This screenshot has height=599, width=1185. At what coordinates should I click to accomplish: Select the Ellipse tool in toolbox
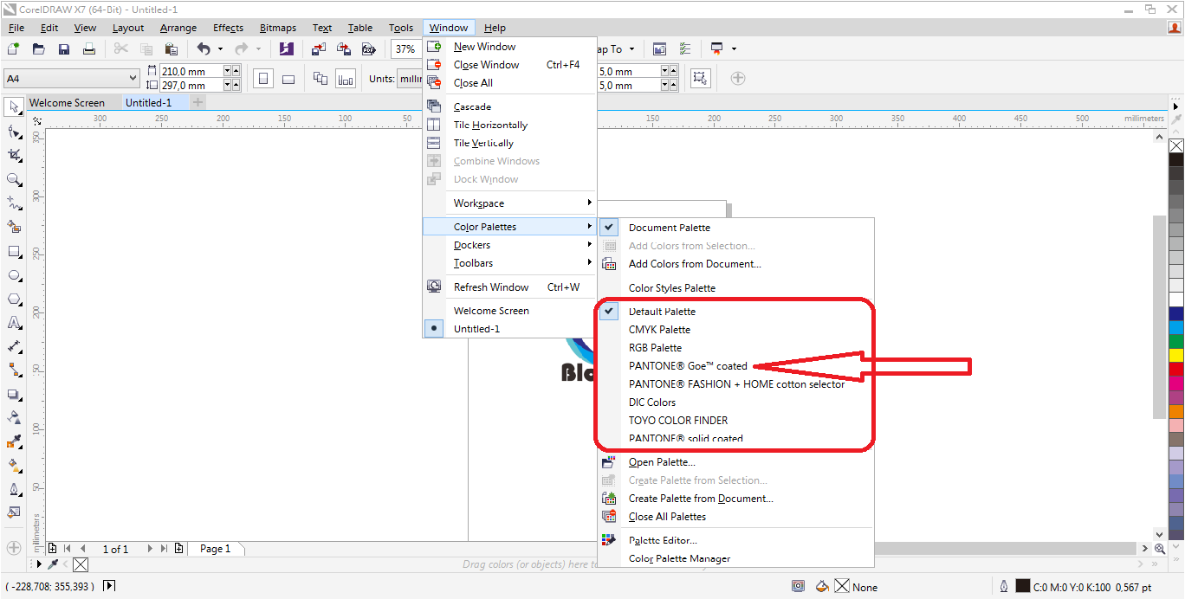(x=14, y=275)
